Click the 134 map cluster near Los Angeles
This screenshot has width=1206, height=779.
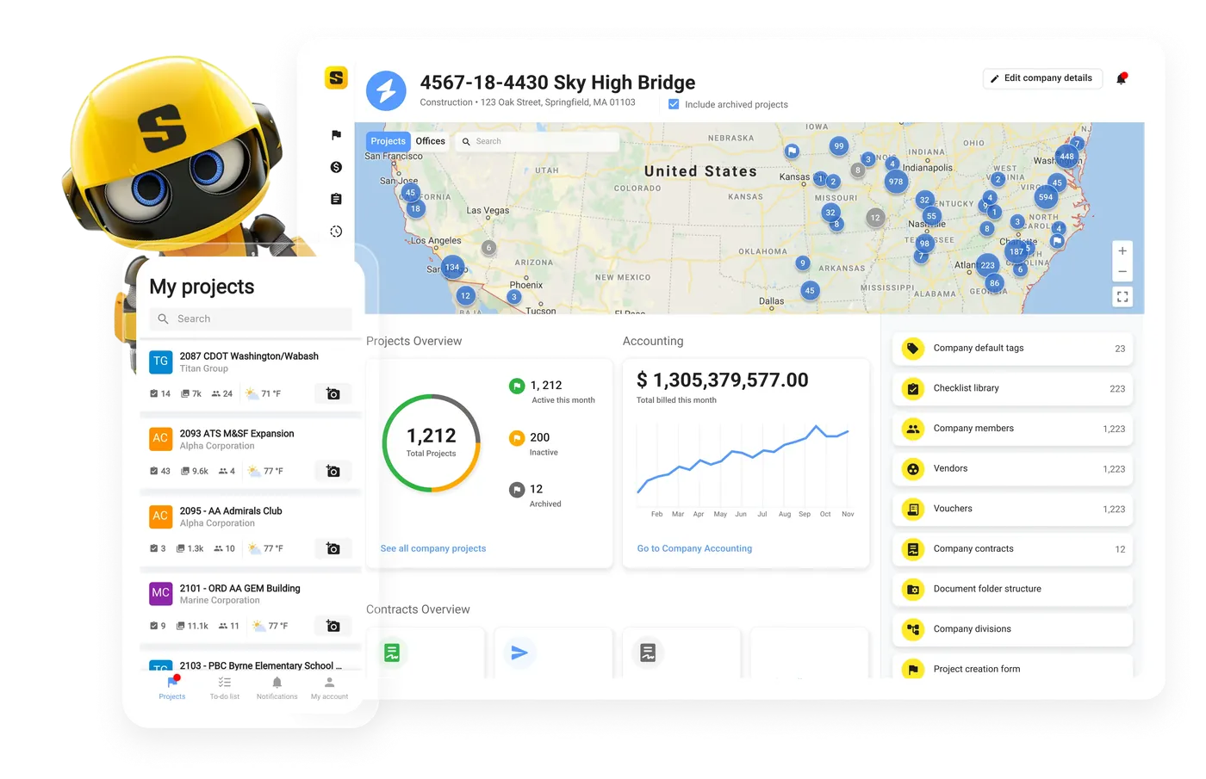[452, 267]
